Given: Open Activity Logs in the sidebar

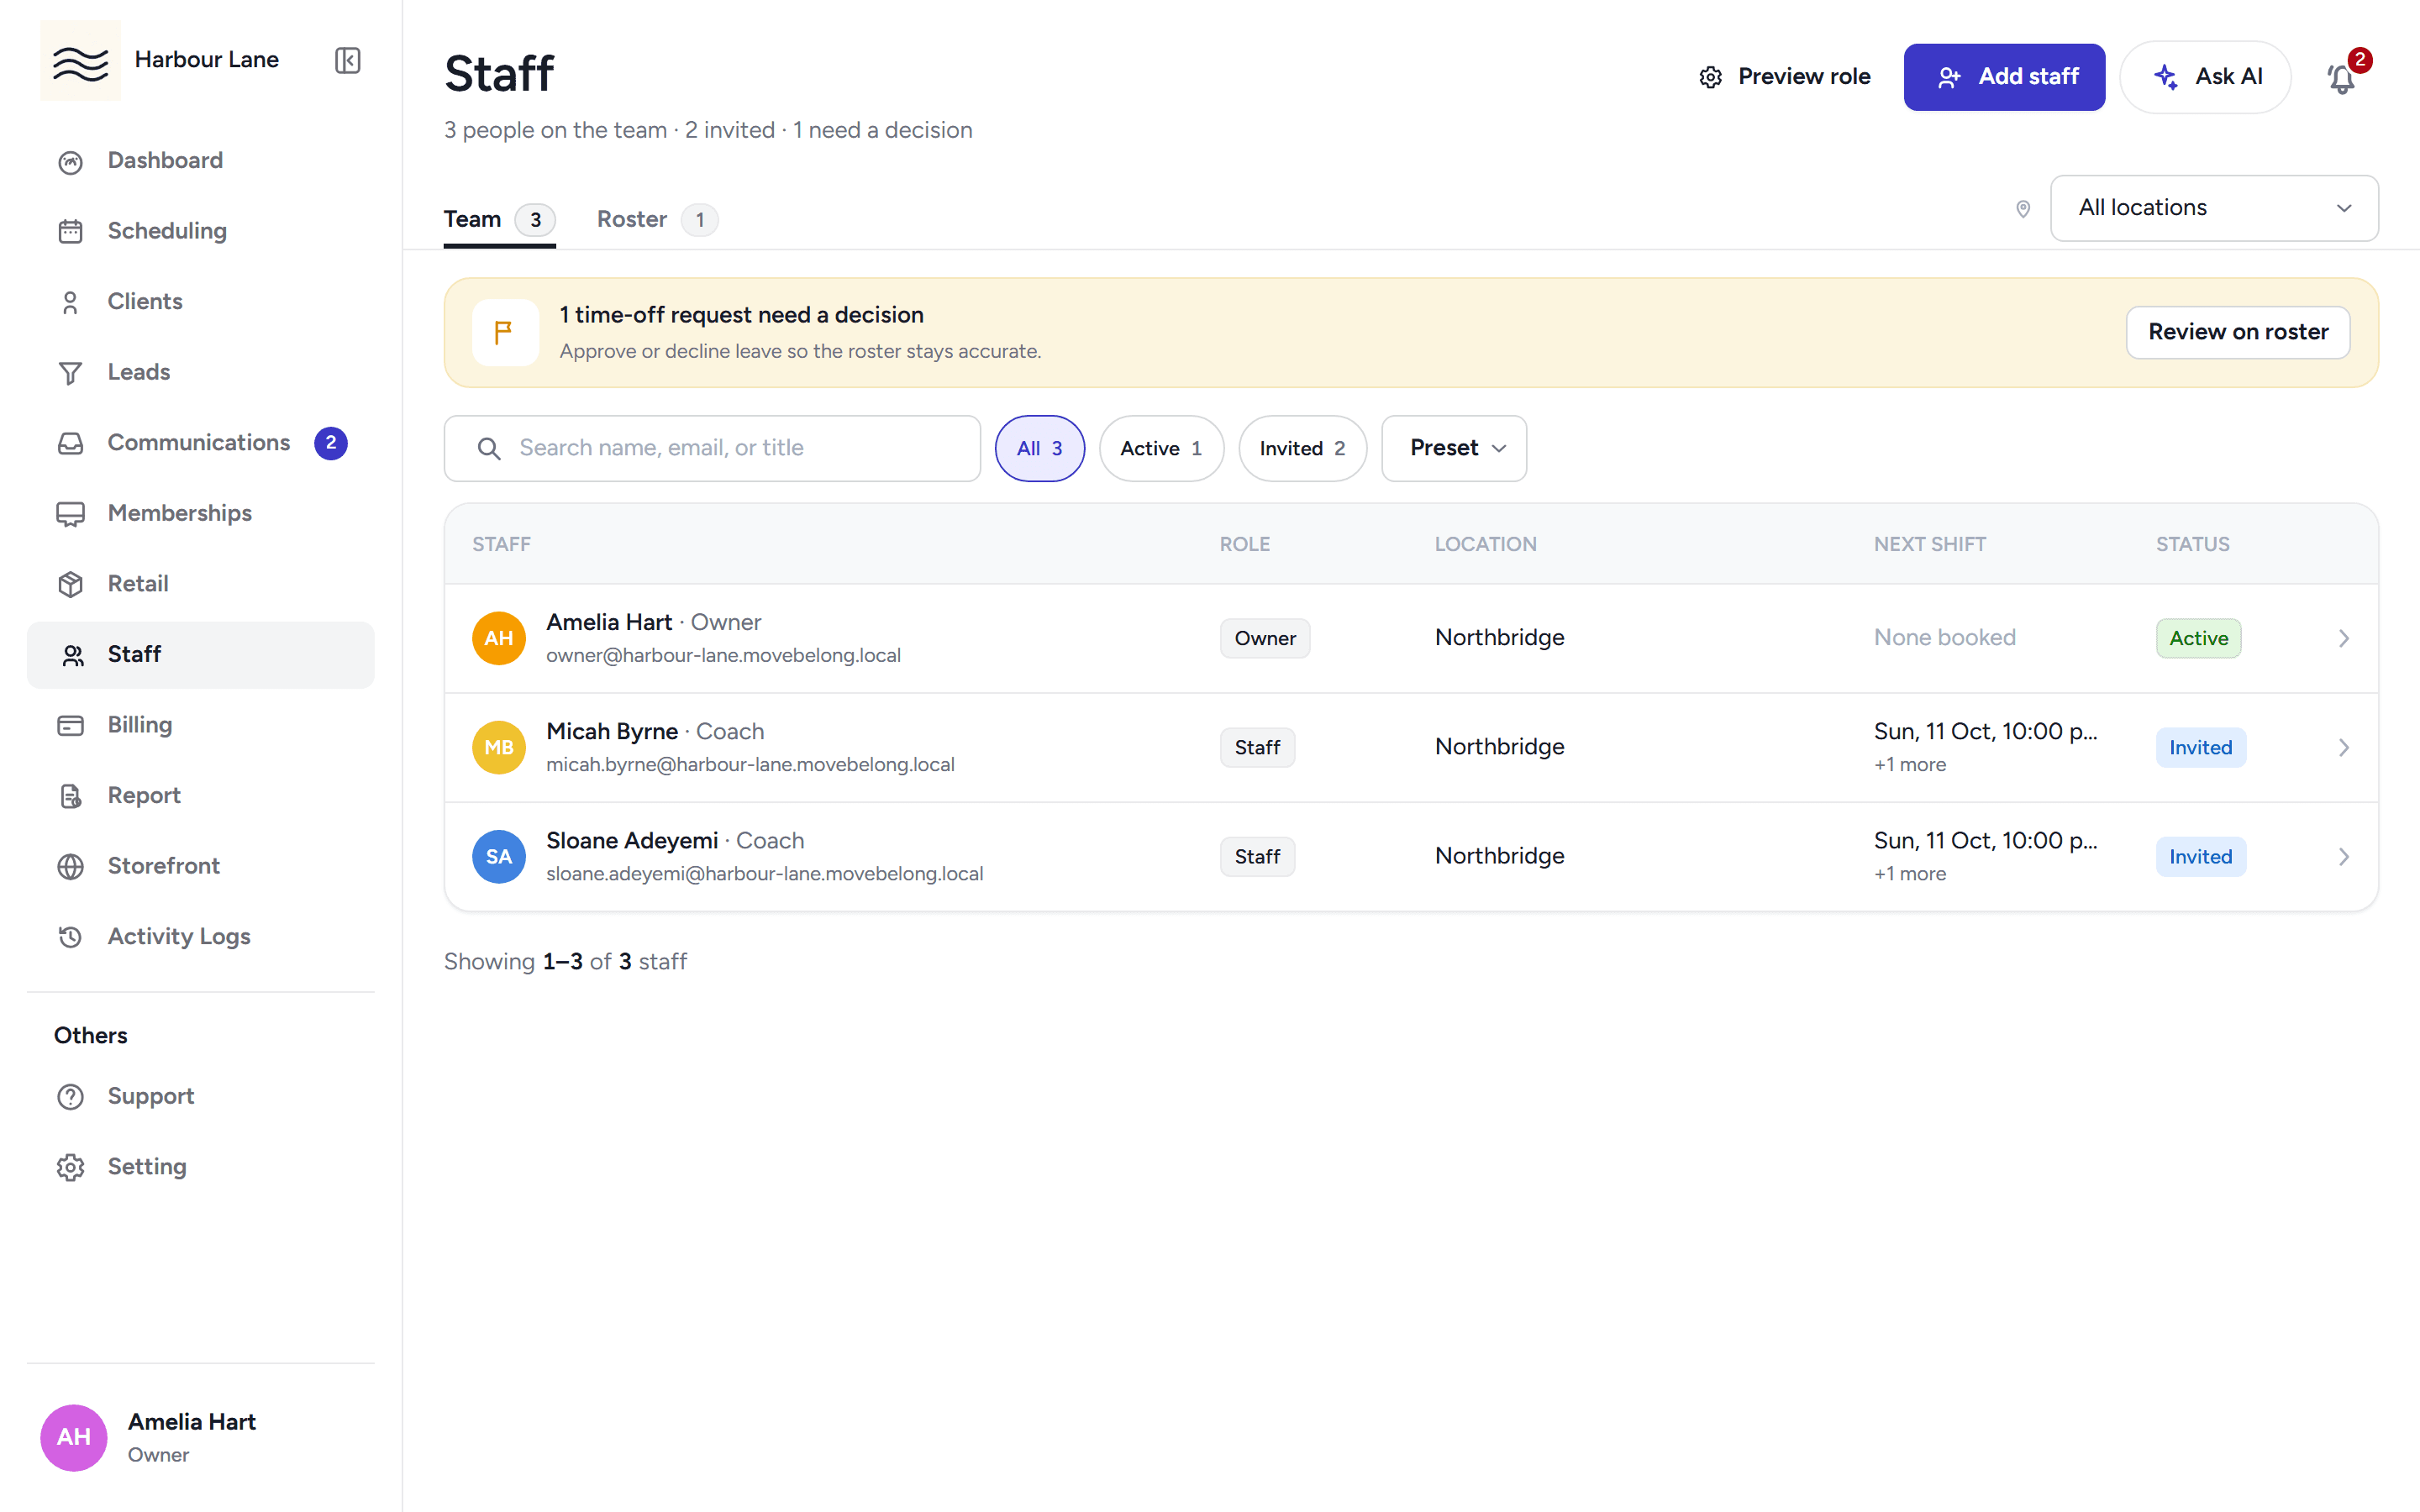Looking at the screenshot, I should [x=200, y=937].
